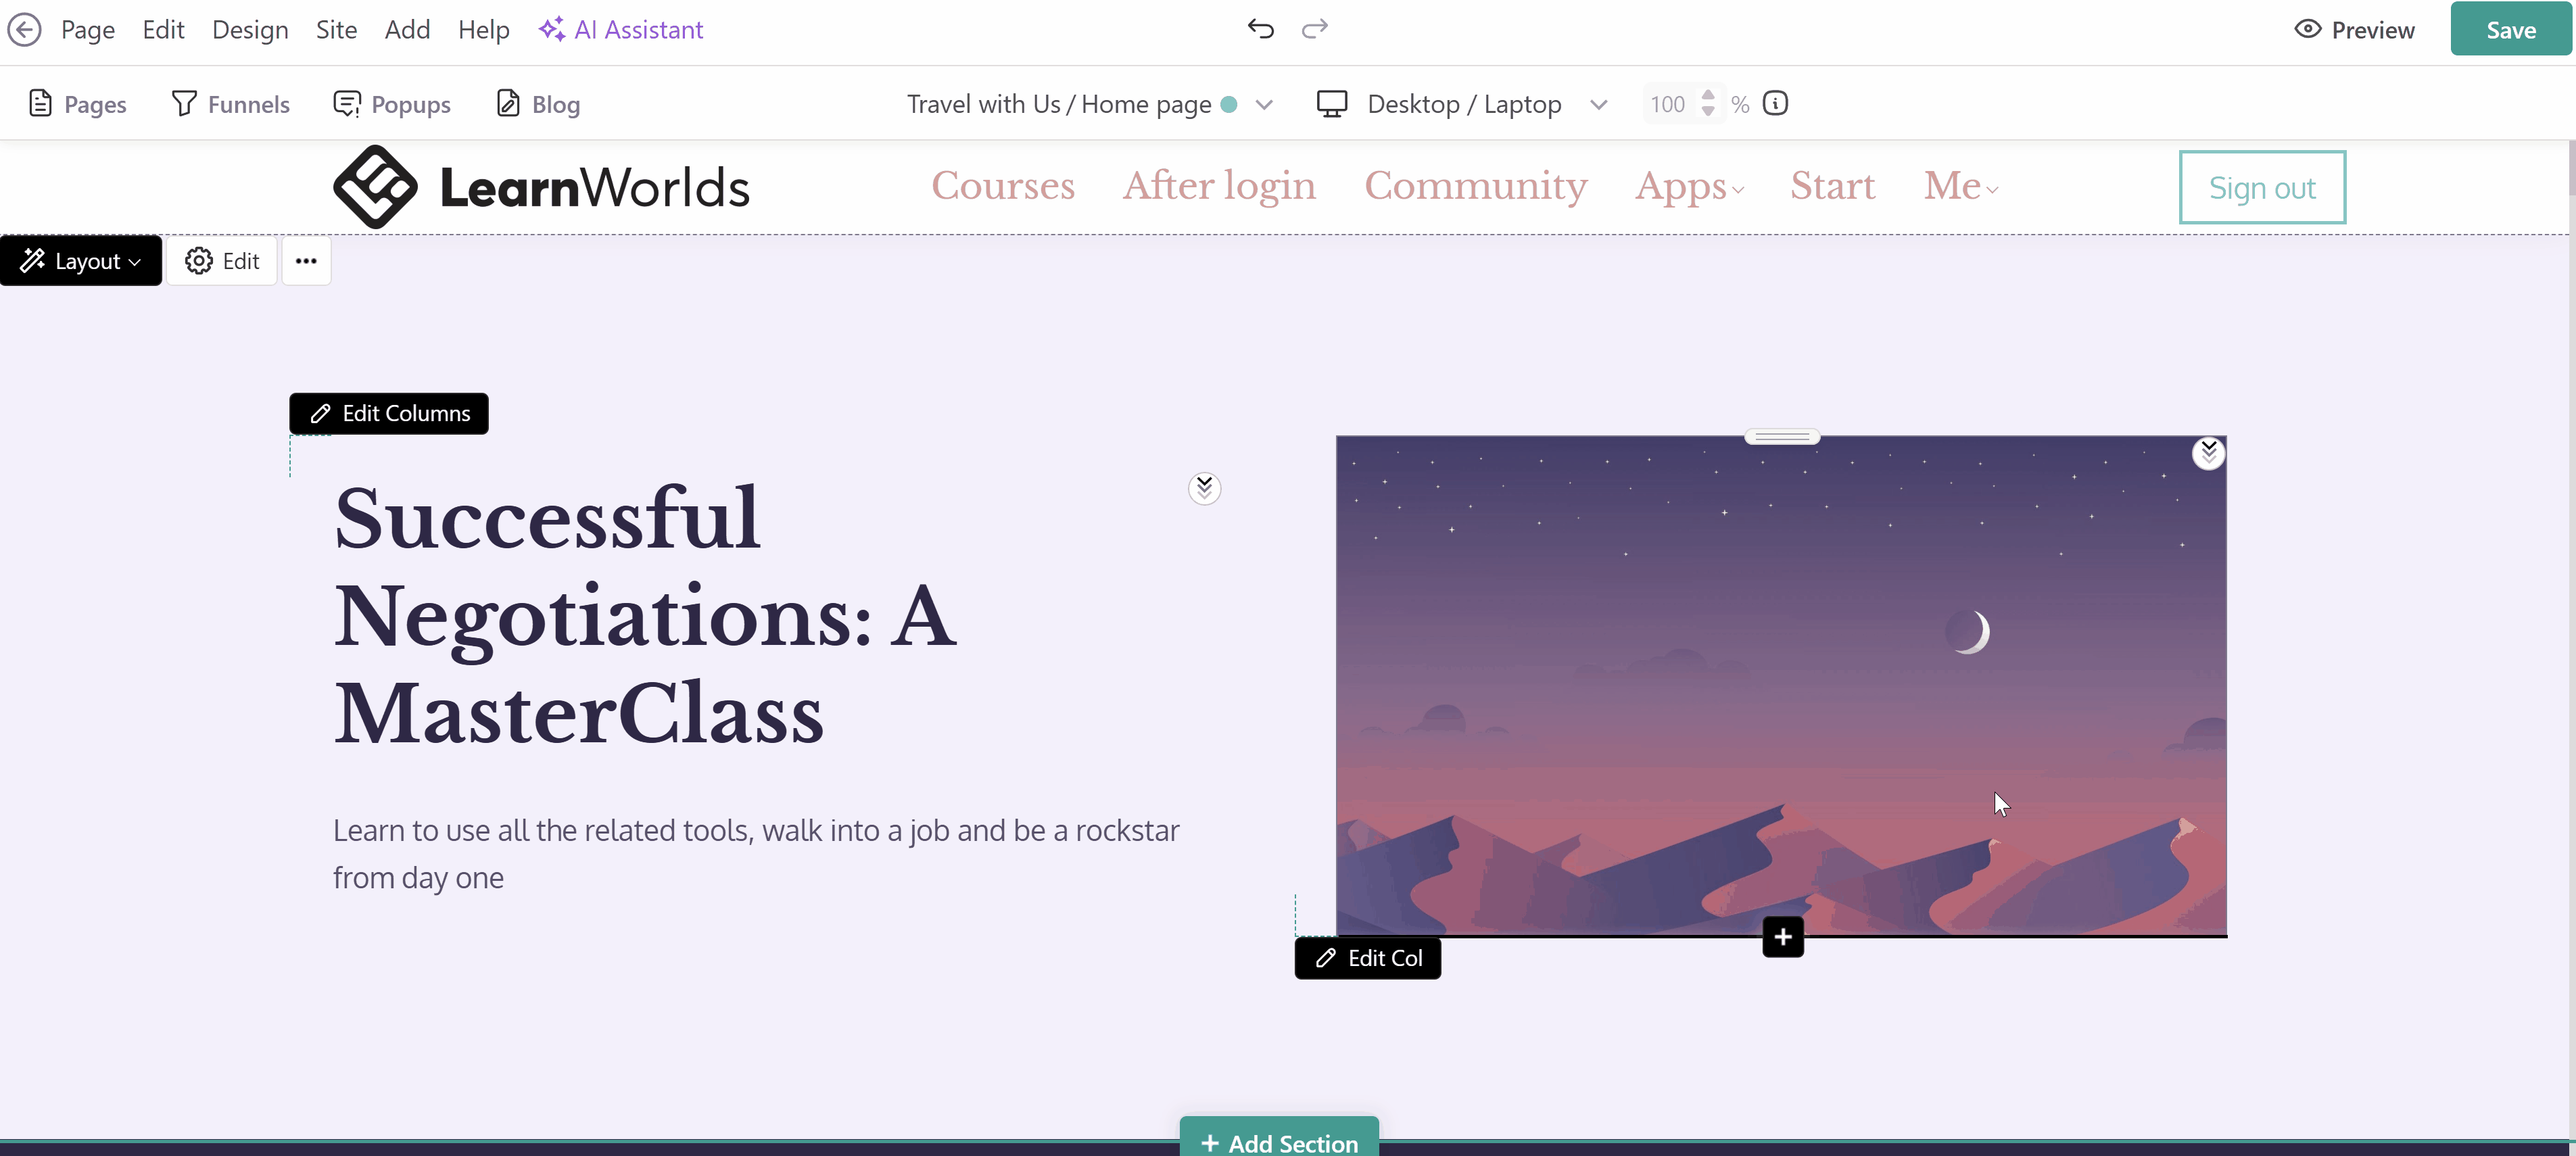
Task: Click the back arrow circle icon
Action: point(25,30)
